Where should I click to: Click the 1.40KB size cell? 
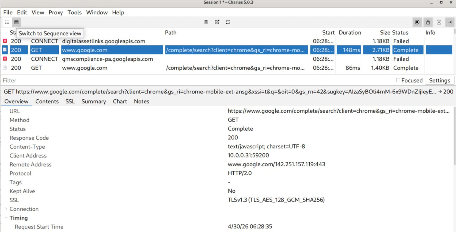380,68
